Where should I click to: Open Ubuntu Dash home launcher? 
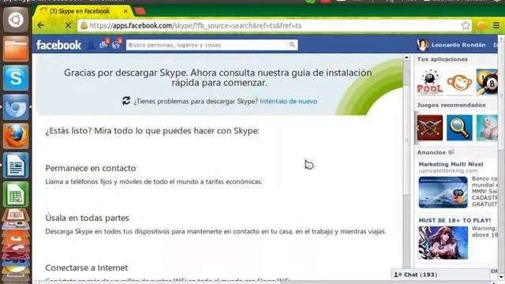[16, 20]
